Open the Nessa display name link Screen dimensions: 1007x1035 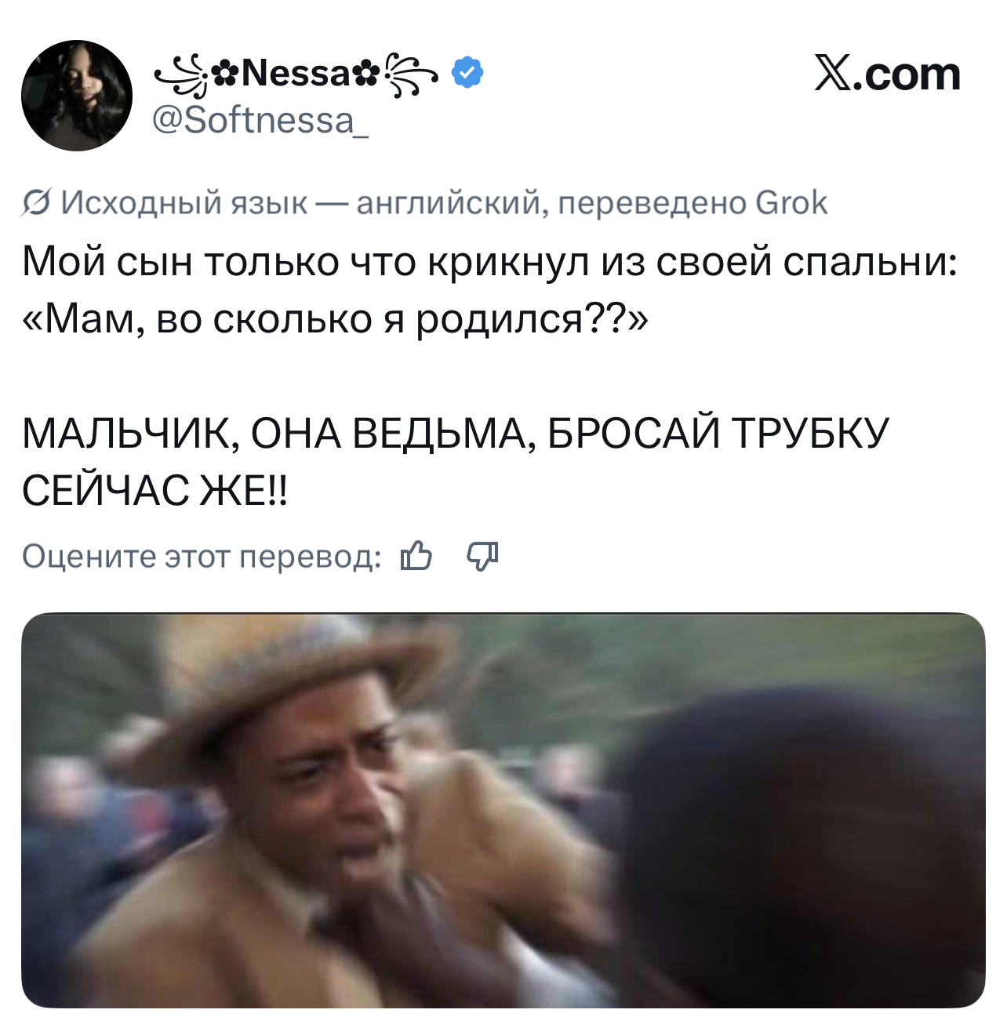296,74
